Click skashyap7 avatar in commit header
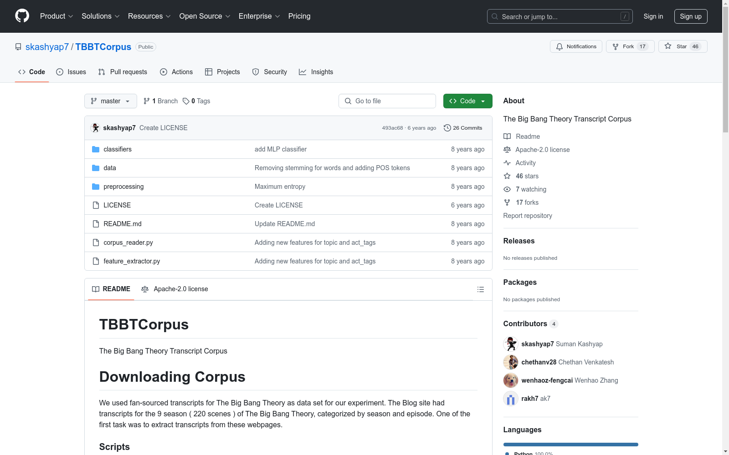Viewport: 729px width, 455px height. click(95, 128)
